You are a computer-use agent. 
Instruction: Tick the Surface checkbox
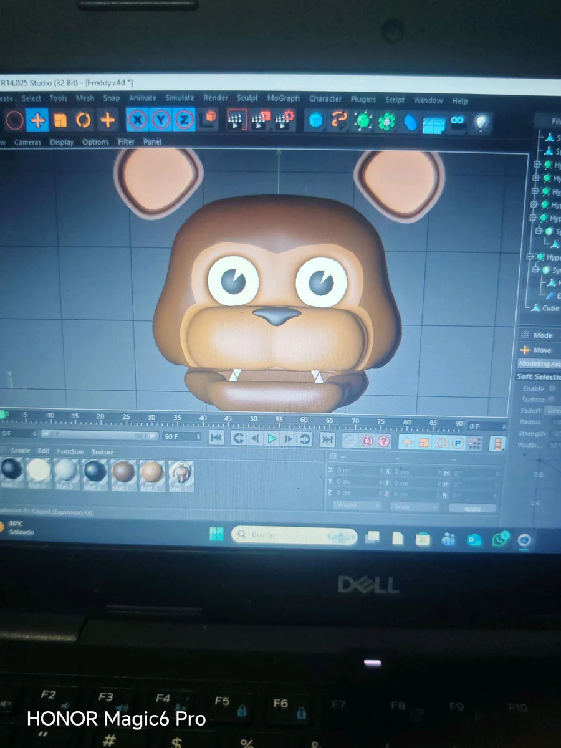[x=552, y=400]
